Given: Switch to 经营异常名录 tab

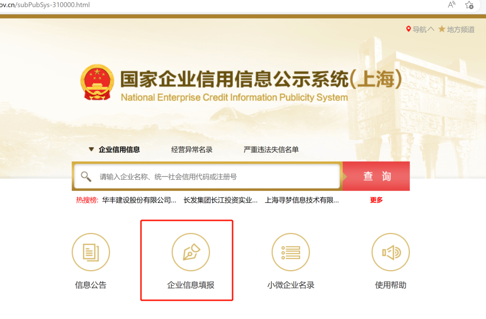Looking at the screenshot, I should pos(192,149).
